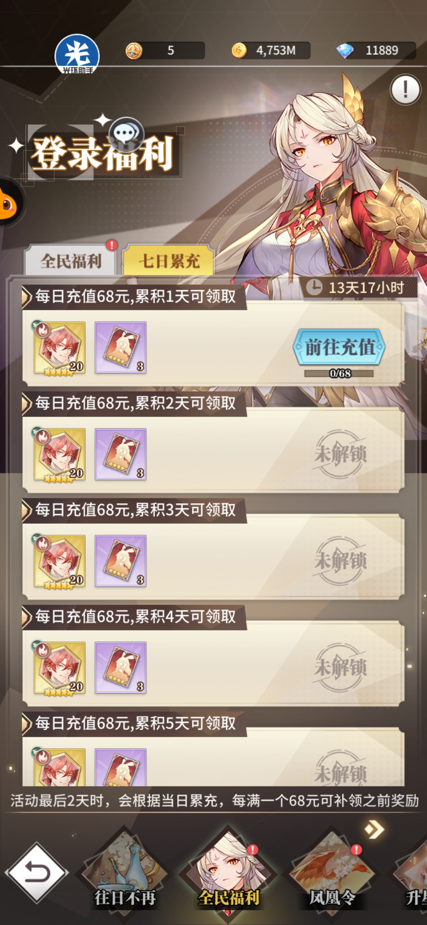Tap the orange mascot at left edge

click(8, 202)
